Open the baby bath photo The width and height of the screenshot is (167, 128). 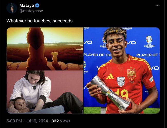pyautogui.click(x=45, y=92)
